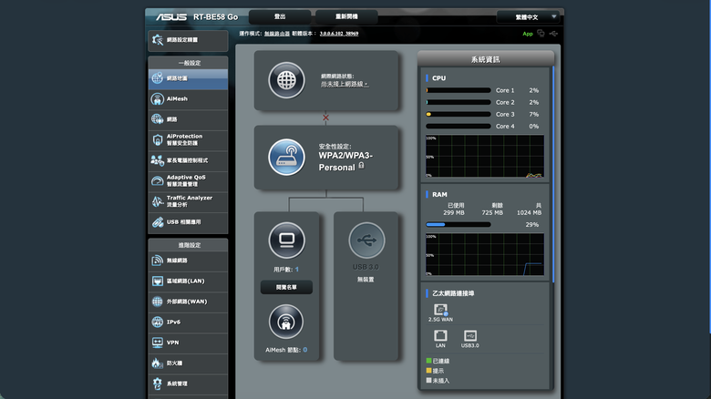Click the 防火牆 firewall flame icon
This screenshot has height=399, width=711.
(157, 363)
